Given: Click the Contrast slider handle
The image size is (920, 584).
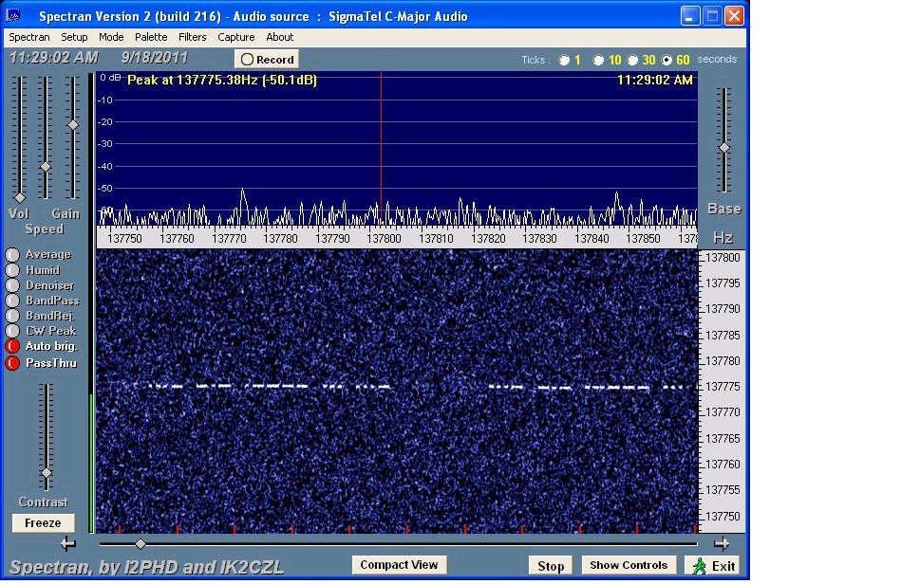Looking at the screenshot, I should (47, 473).
